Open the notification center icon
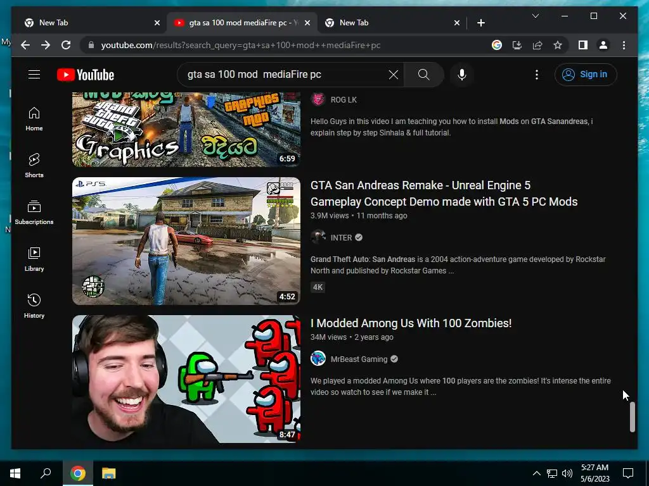 (x=628, y=473)
